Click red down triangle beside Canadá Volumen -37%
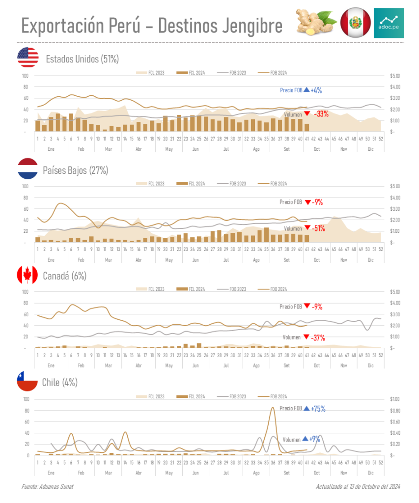Screen dimensions: 419x503 [x=307, y=337]
